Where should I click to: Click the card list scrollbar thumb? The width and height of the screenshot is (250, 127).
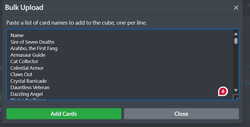point(236,41)
